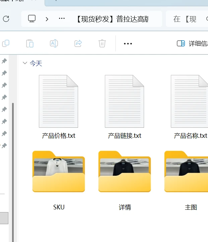Select the SKU folder thumbnail
Screen dimensions: 208x242
[59, 171]
